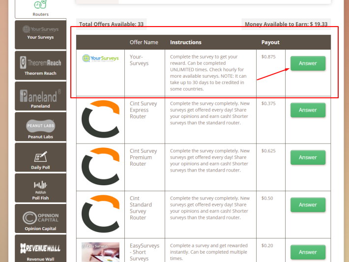Click the $0.20 payout value

267,246
